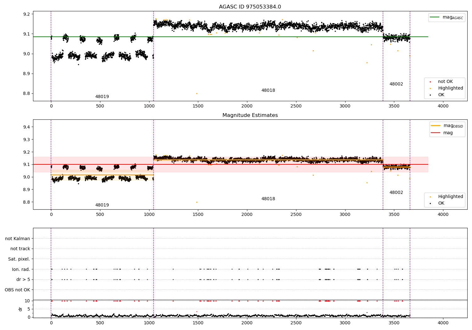Click 'Highlighted' legend entry in AGASC ID plot
The image size is (472, 330).
(x=446, y=88)
